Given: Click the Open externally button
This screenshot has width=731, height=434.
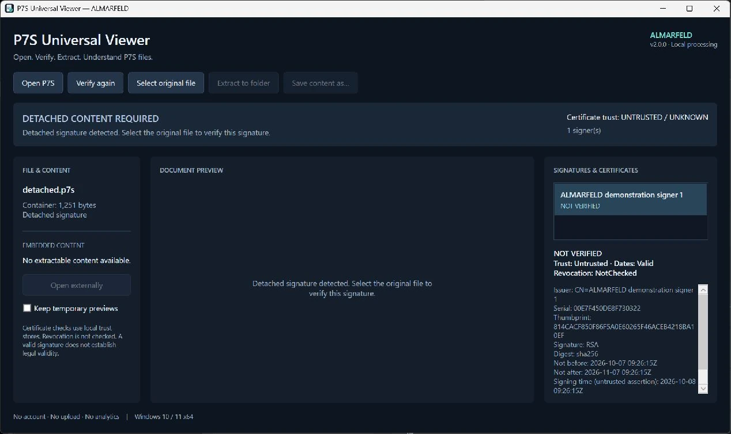Looking at the screenshot, I should (x=77, y=285).
